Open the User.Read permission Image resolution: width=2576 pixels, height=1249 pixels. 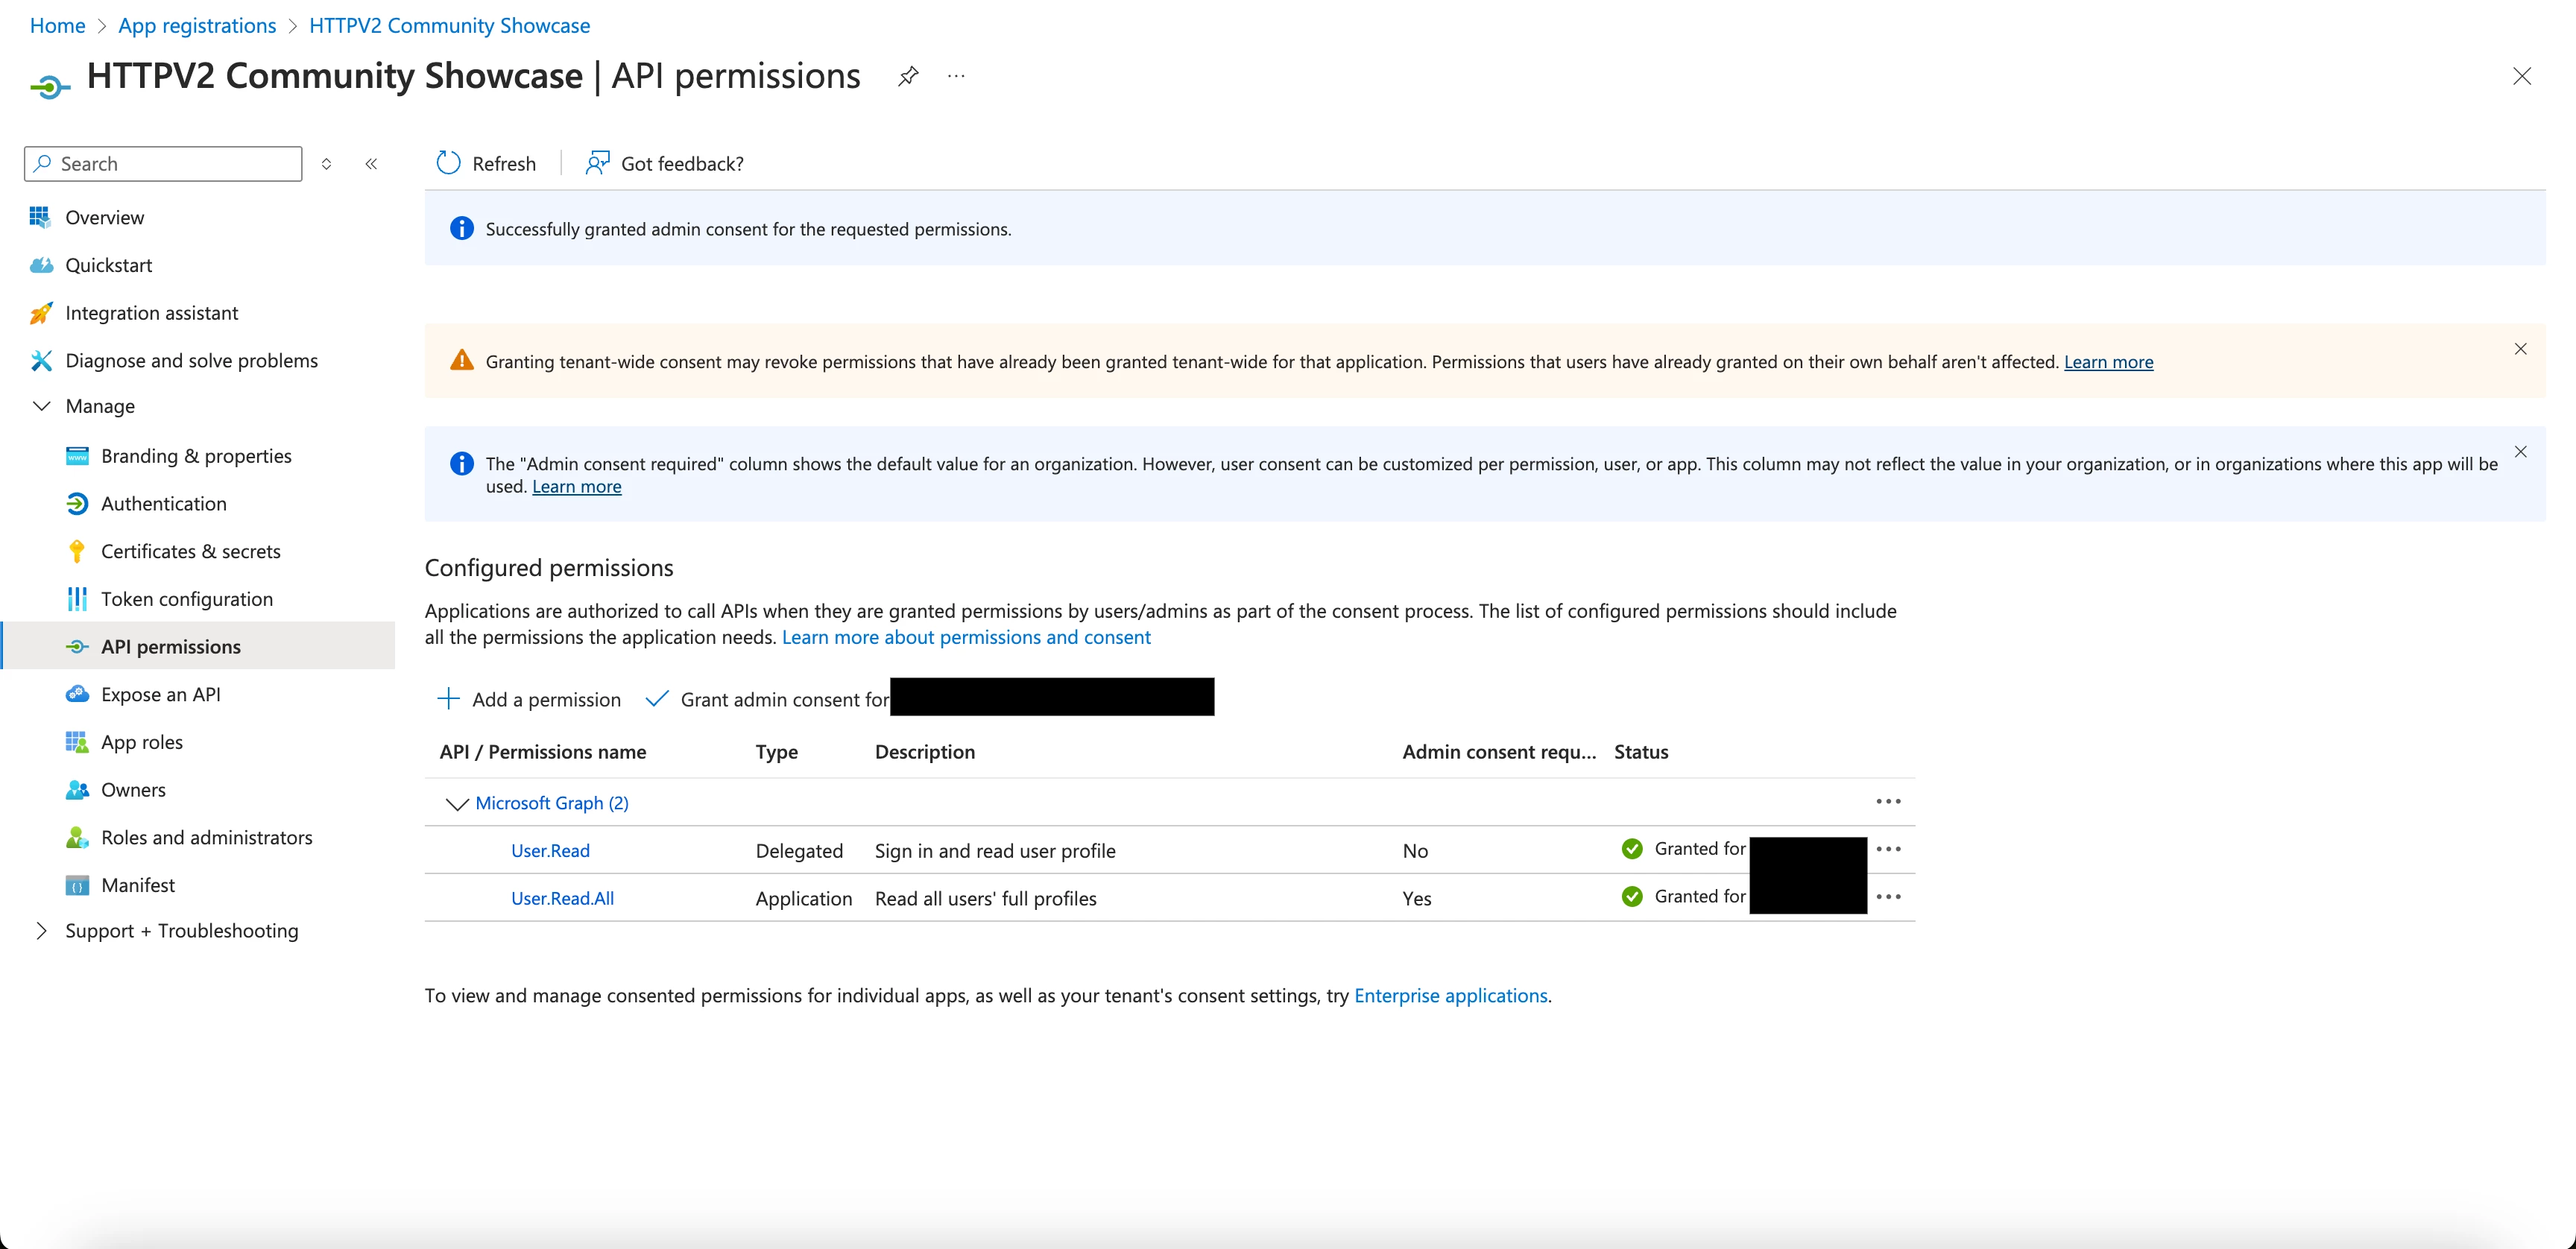click(x=550, y=851)
